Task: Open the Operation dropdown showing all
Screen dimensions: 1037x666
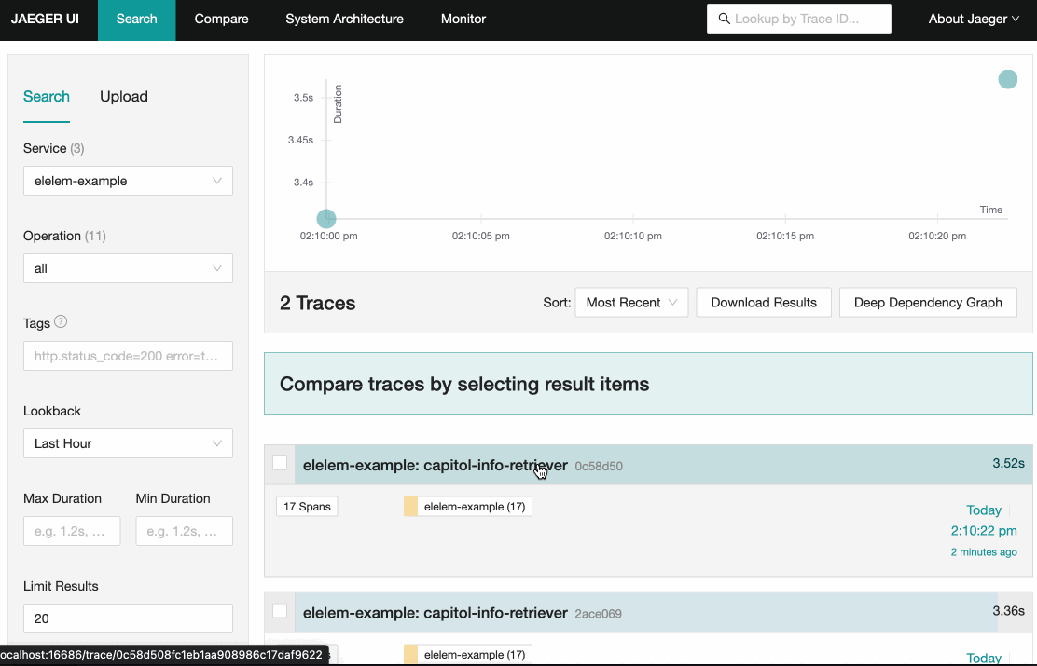Action: [128, 268]
